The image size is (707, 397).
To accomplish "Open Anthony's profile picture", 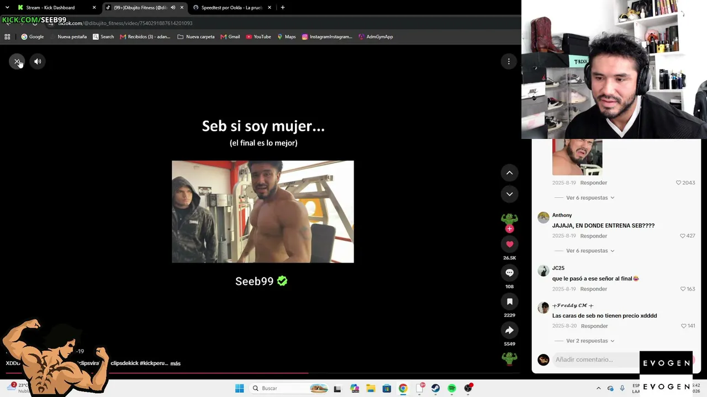I will 544,217.
